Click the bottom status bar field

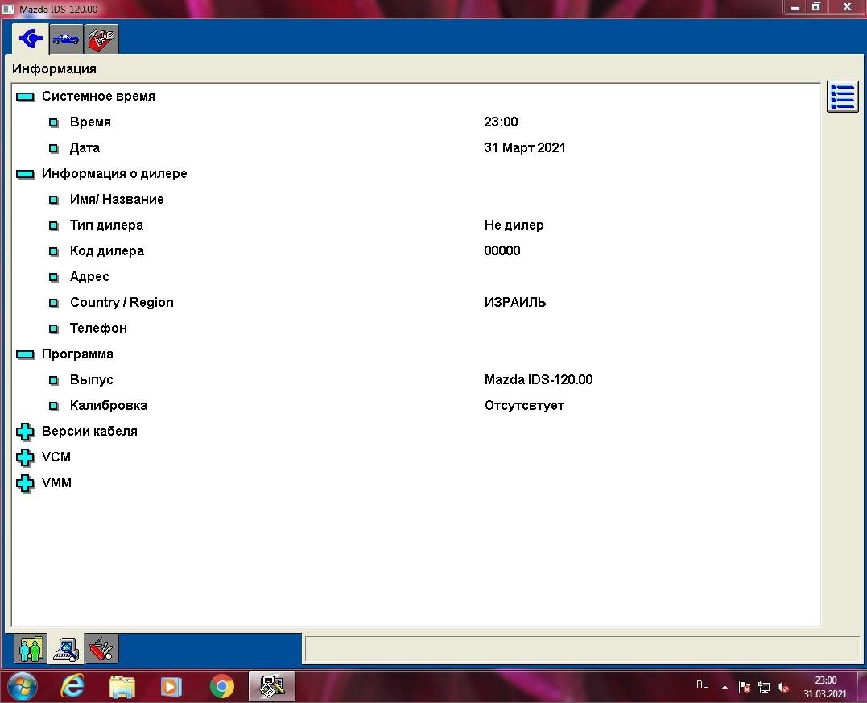(x=584, y=649)
